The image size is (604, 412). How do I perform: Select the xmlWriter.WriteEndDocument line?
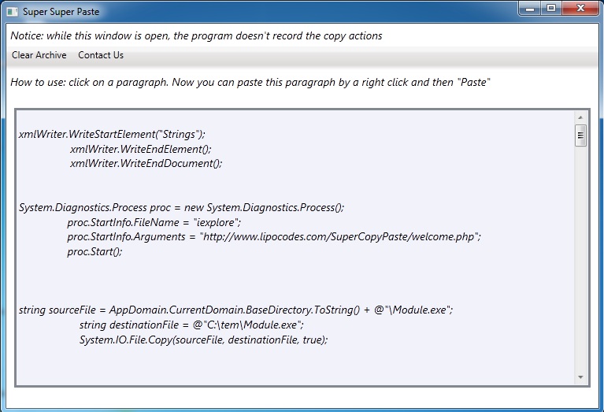point(146,163)
